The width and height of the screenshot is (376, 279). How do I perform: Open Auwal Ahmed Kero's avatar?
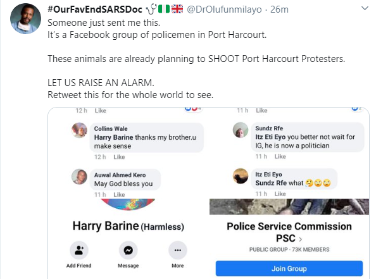tap(79, 177)
